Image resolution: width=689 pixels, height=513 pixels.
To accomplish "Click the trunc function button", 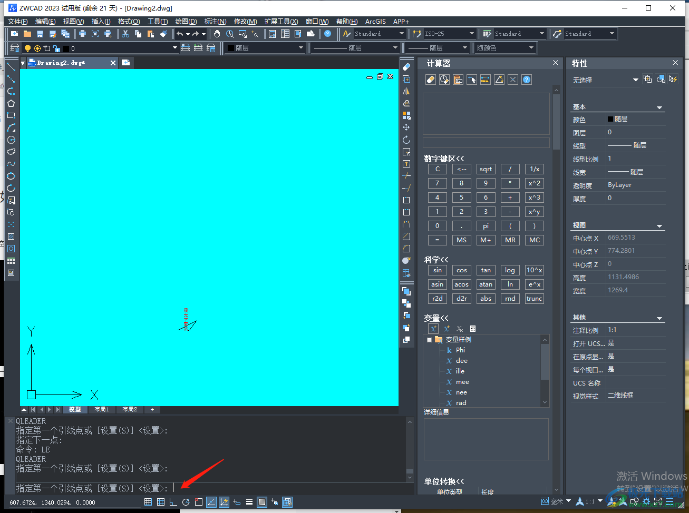I will pos(534,299).
